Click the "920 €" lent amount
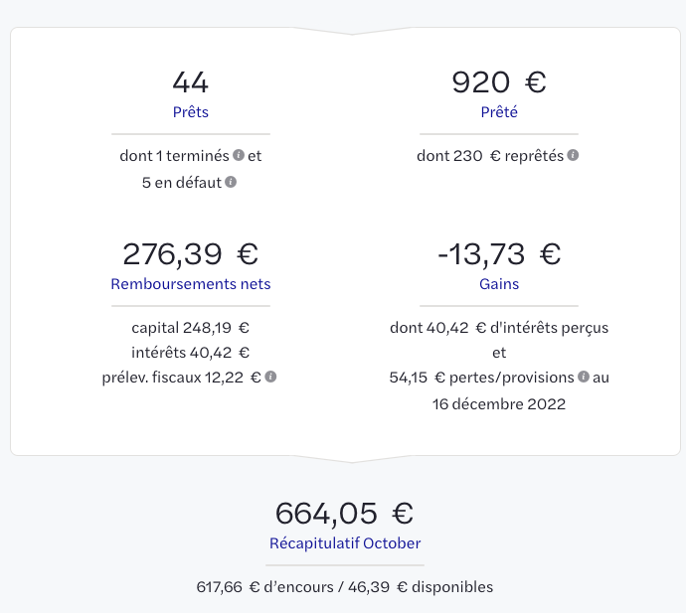 point(499,81)
